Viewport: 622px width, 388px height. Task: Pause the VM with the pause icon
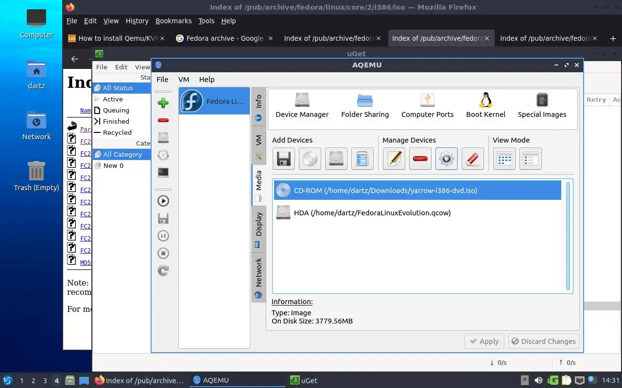163,236
